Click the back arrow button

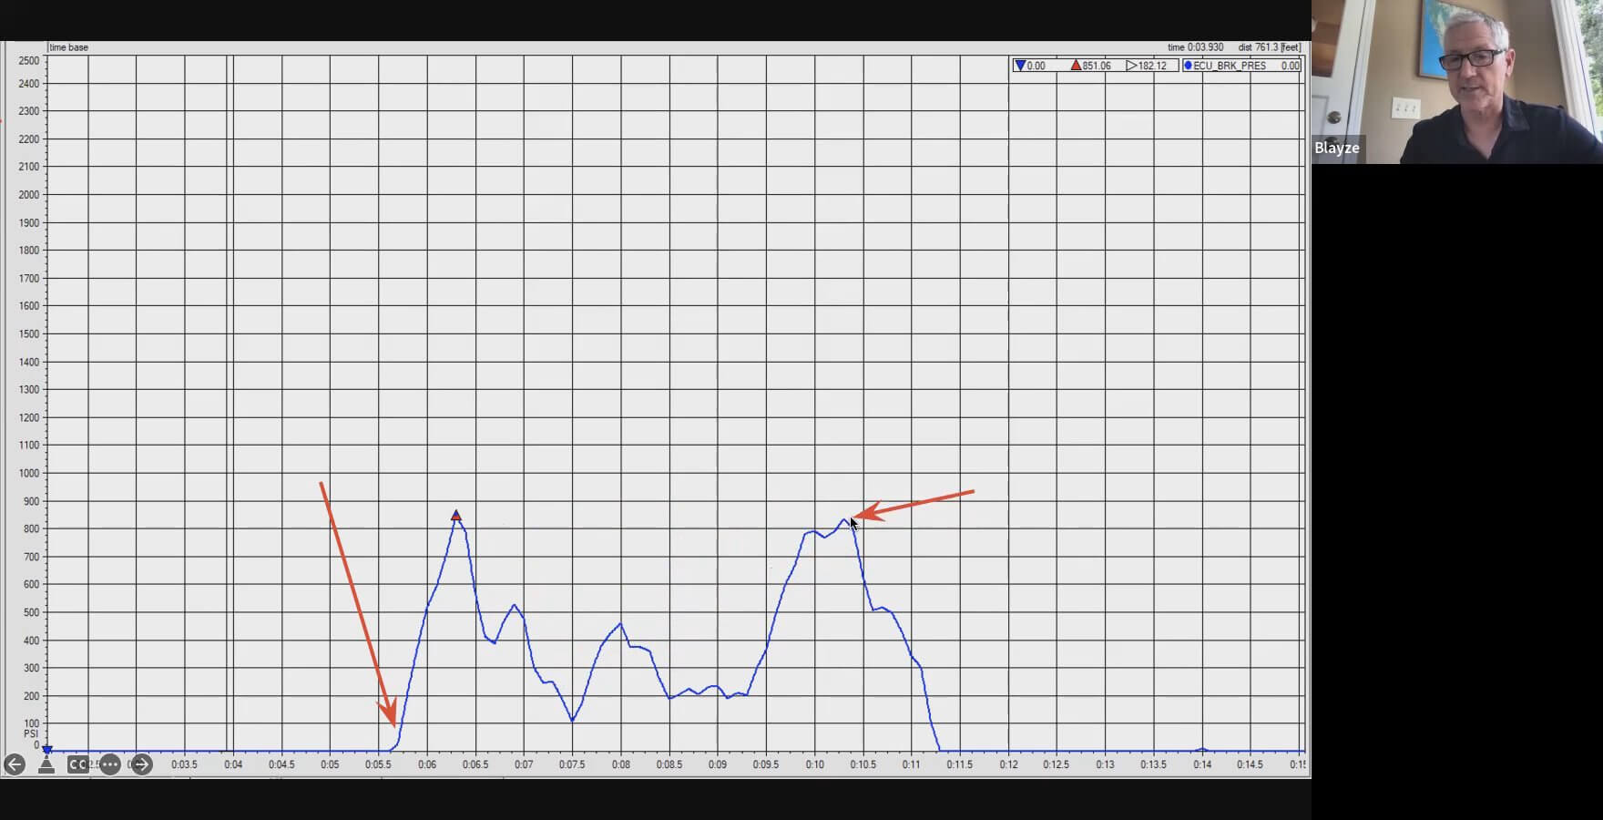point(15,764)
